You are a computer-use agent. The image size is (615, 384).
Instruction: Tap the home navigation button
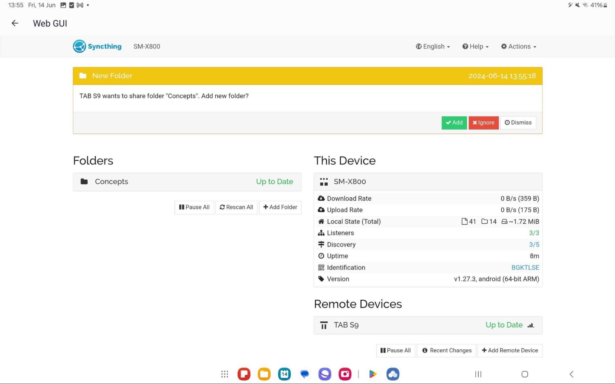click(x=525, y=374)
